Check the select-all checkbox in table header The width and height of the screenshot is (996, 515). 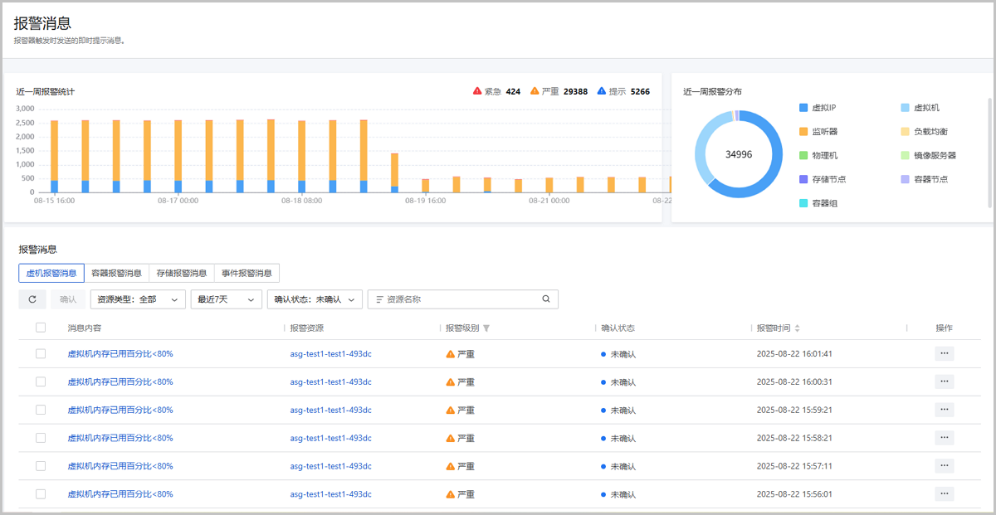pos(41,328)
